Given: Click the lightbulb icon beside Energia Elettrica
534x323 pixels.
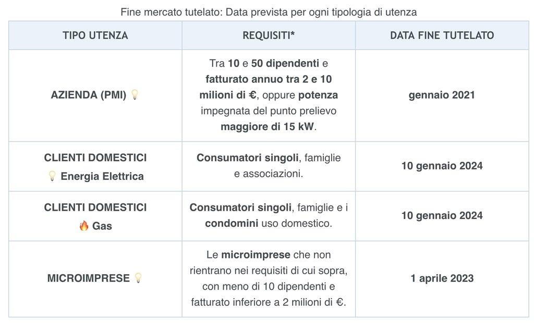Looking at the screenshot, I should (x=52, y=176).
